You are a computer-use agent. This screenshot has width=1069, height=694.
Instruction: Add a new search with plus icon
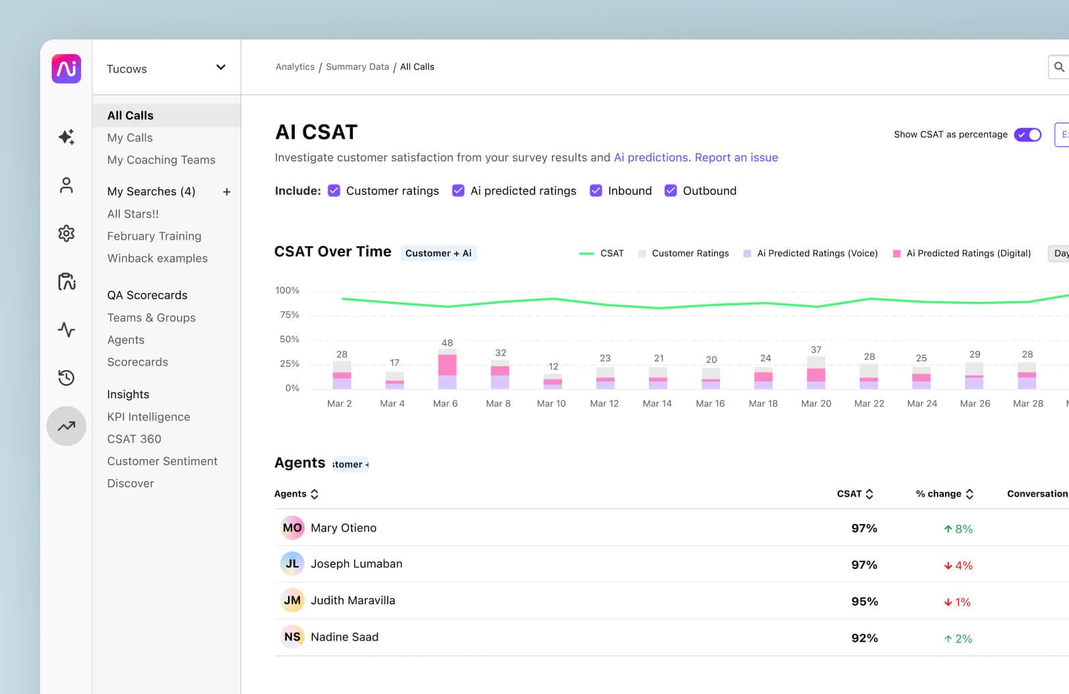(x=226, y=192)
